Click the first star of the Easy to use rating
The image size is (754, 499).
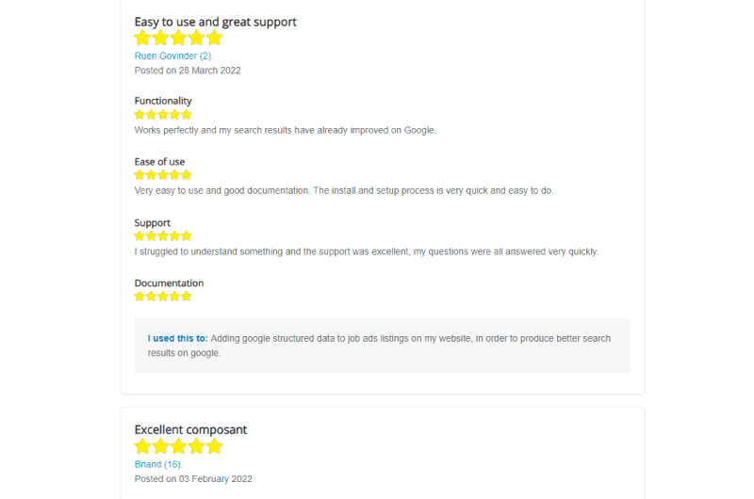pos(143,38)
